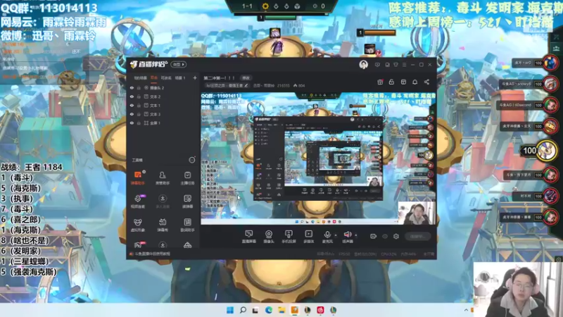Open the hamburger menu in title bar
Screen dimensions: 563x317
coord(404,65)
